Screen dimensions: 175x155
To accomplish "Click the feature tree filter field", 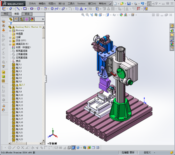I will click(x=27, y=23).
